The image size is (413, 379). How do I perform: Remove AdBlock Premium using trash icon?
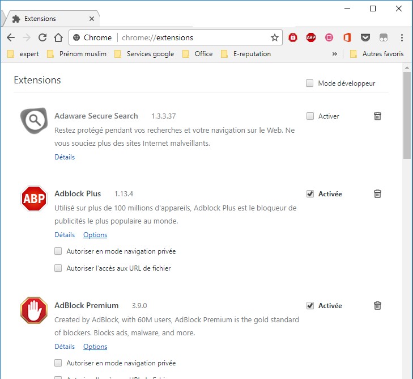tap(377, 306)
